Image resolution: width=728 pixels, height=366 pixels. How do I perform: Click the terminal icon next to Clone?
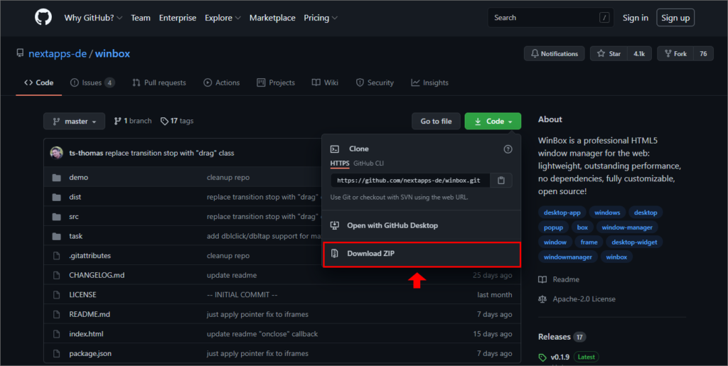click(334, 149)
